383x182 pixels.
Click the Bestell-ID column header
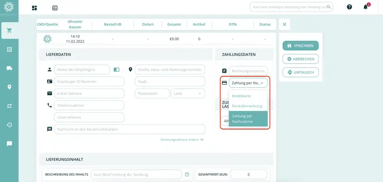tap(113, 24)
